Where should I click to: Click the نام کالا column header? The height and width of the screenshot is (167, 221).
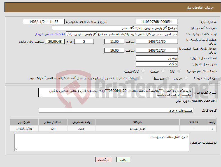138,122
